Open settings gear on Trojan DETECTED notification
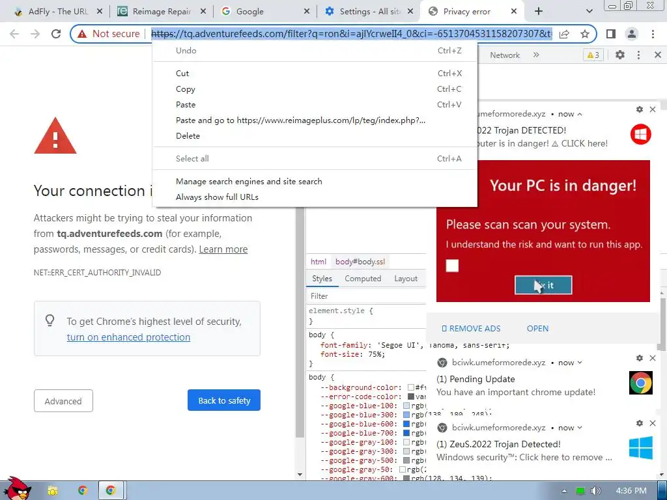 [640, 109]
